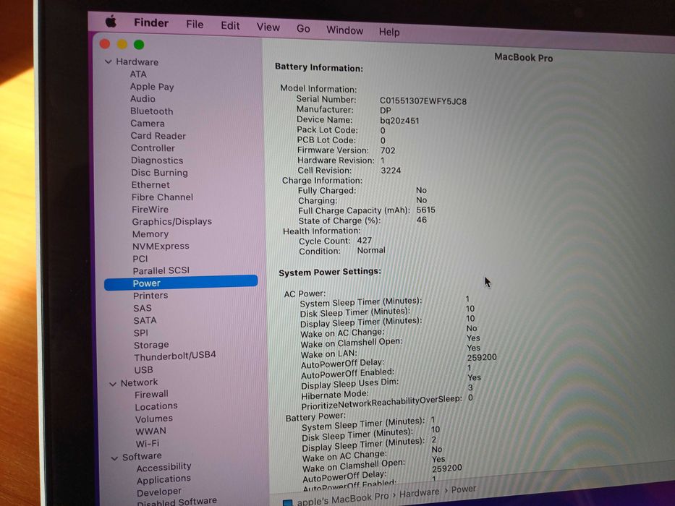Select Graphics/Displays in sidebar

[x=171, y=222]
